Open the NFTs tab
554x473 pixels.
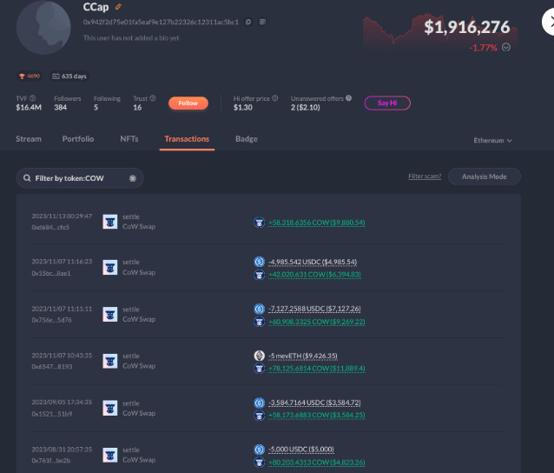pyautogui.click(x=129, y=139)
